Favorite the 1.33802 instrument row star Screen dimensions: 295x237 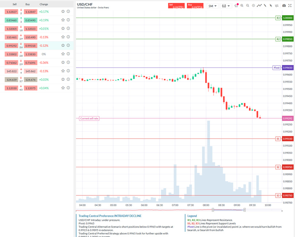pyautogui.click(x=63, y=54)
